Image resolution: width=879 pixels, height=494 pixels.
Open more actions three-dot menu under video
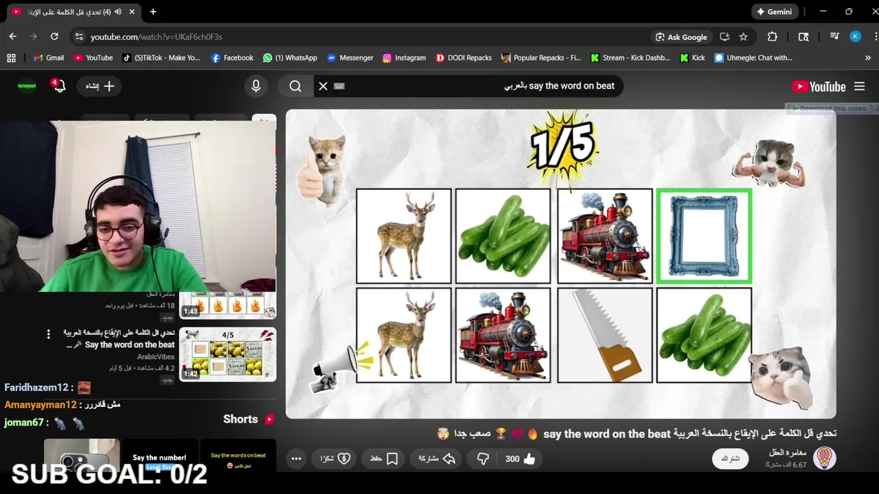pos(296,459)
